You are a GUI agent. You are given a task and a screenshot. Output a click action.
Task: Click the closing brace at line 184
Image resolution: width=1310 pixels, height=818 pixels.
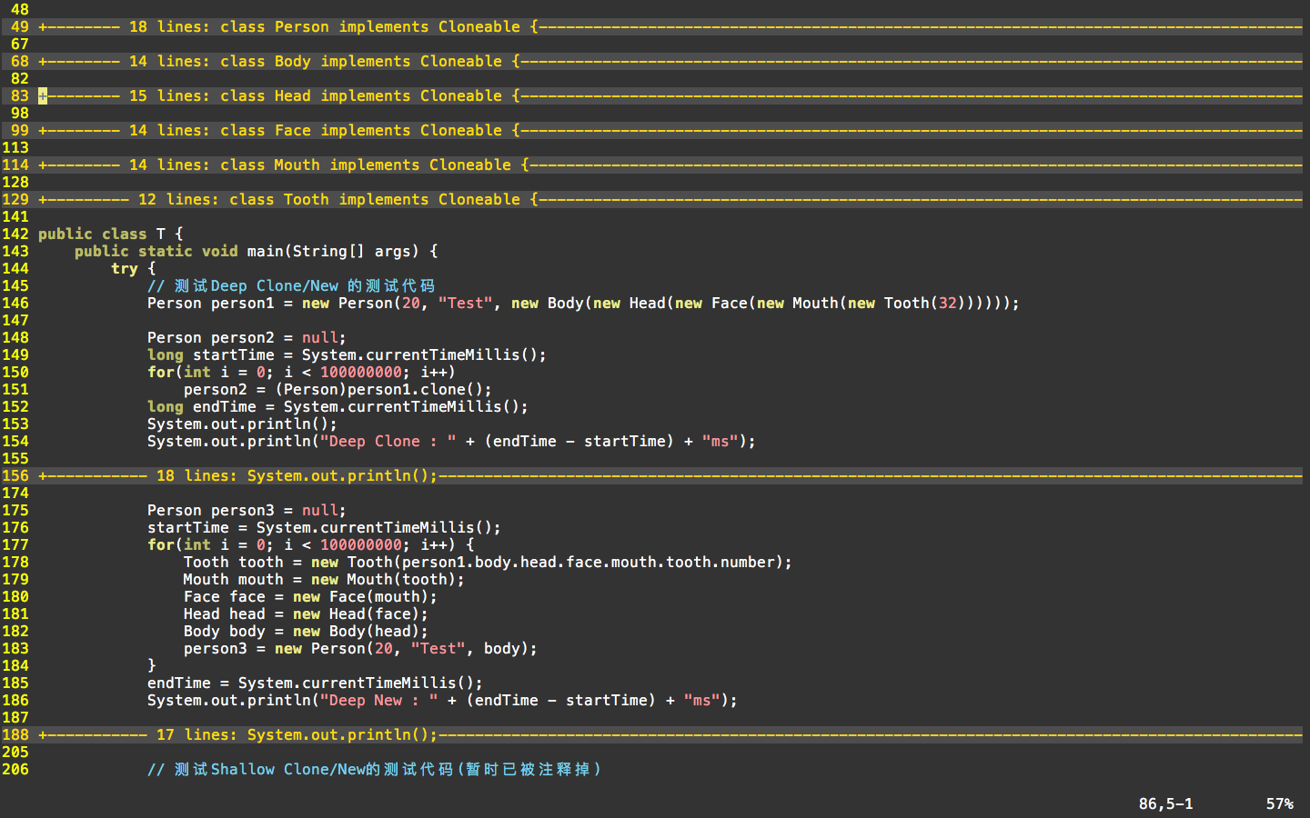tap(152, 666)
